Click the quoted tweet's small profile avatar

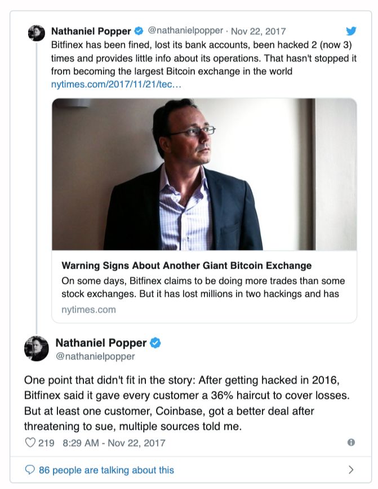(x=37, y=33)
